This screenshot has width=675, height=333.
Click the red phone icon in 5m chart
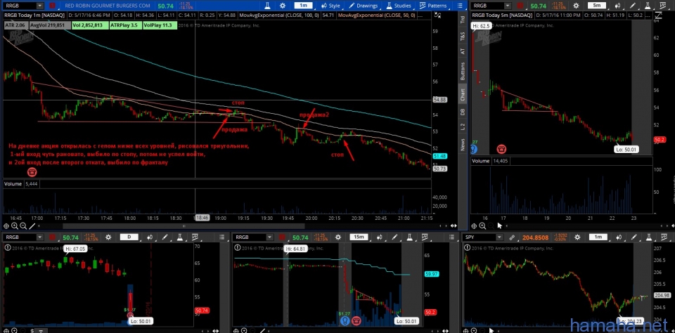(x=501, y=149)
